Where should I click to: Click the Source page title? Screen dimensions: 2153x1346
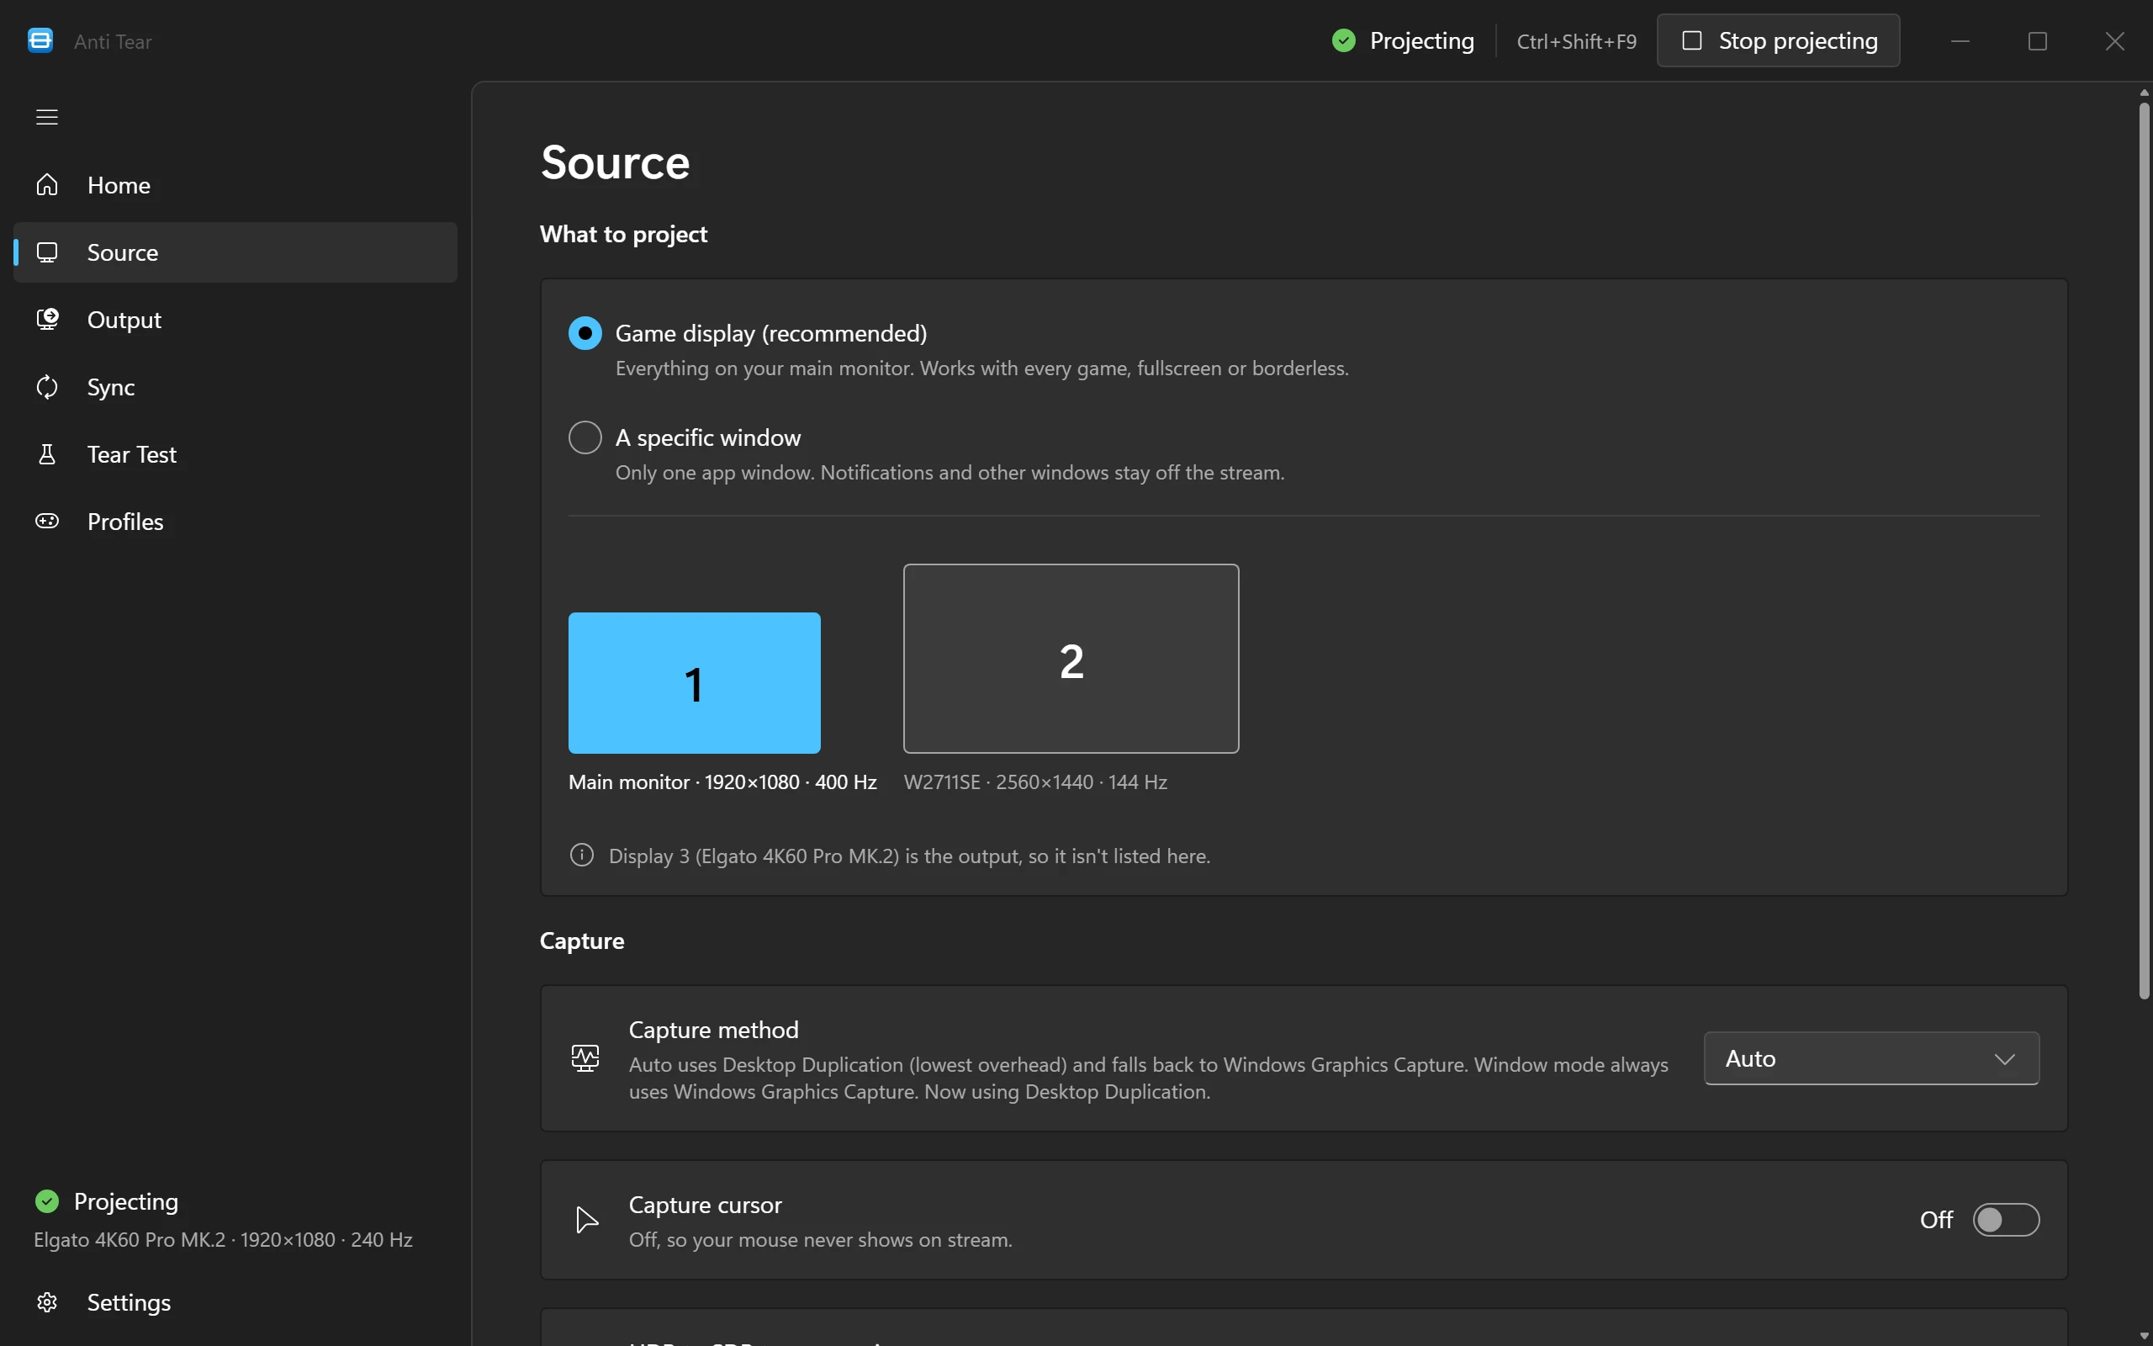coord(615,162)
